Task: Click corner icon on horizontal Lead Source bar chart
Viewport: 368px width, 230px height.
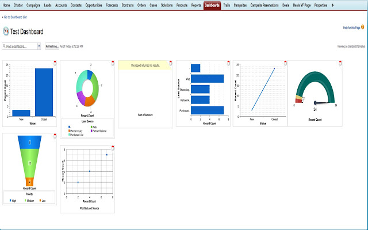Action: pos(228,62)
